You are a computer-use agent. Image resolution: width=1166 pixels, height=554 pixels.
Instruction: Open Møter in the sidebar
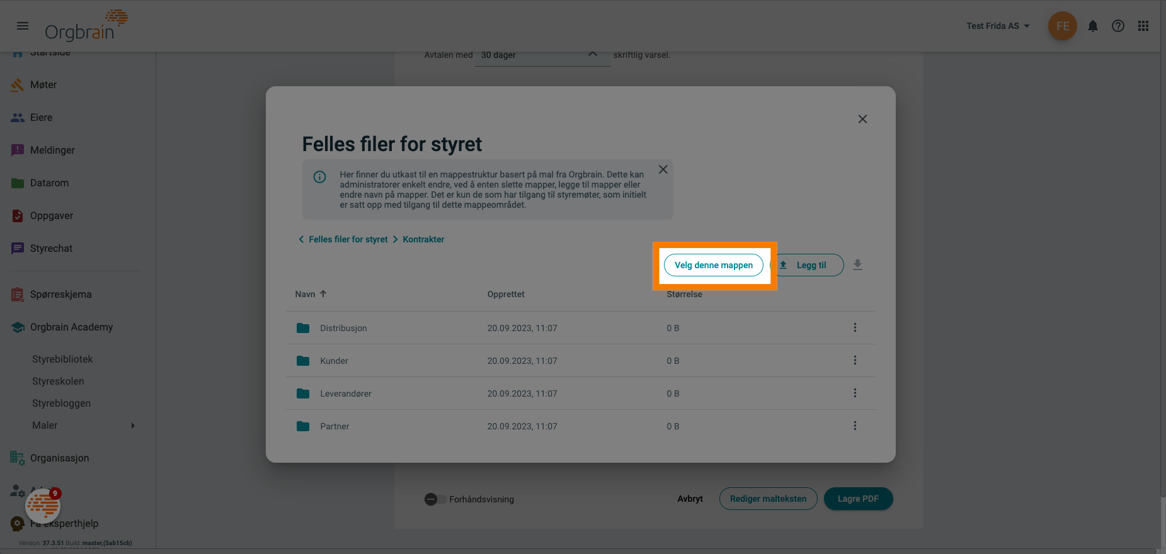pyautogui.click(x=43, y=85)
